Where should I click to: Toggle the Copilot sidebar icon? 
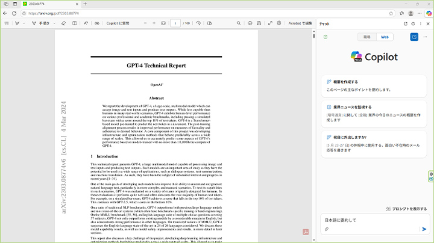click(x=429, y=13)
